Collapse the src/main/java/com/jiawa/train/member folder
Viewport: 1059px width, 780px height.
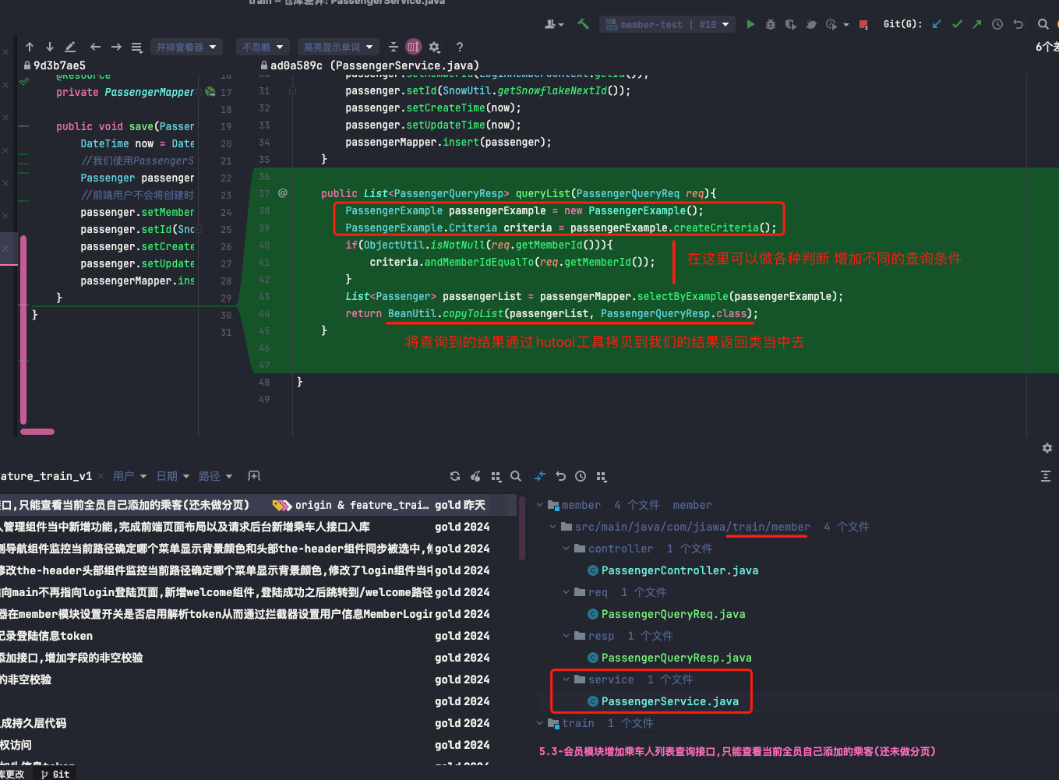552,527
